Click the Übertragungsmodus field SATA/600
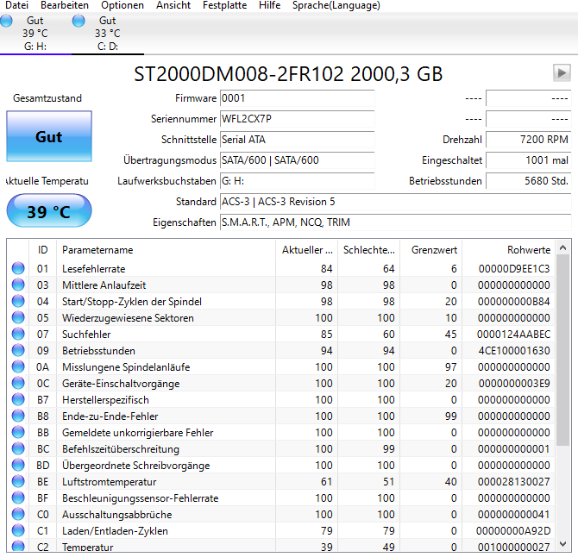The width and height of the screenshot is (578, 557). [x=297, y=160]
